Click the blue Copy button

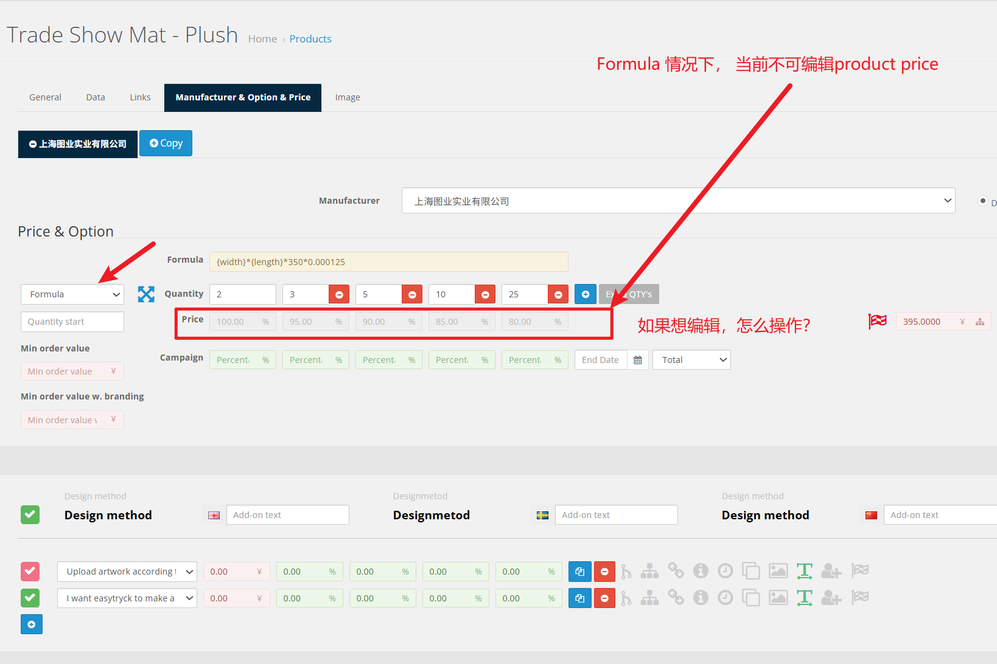pos(166,144)
